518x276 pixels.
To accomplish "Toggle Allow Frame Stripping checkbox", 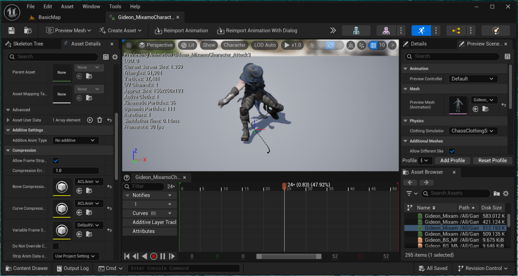I will [56, 161].
